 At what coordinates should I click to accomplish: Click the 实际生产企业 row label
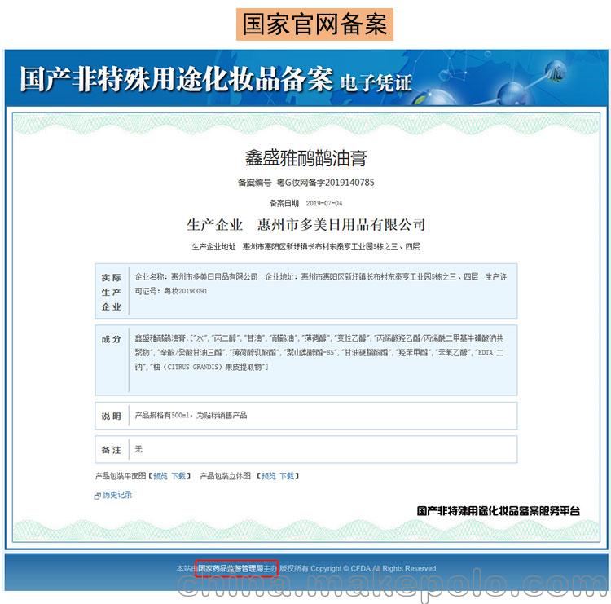(x=112, y=292)
